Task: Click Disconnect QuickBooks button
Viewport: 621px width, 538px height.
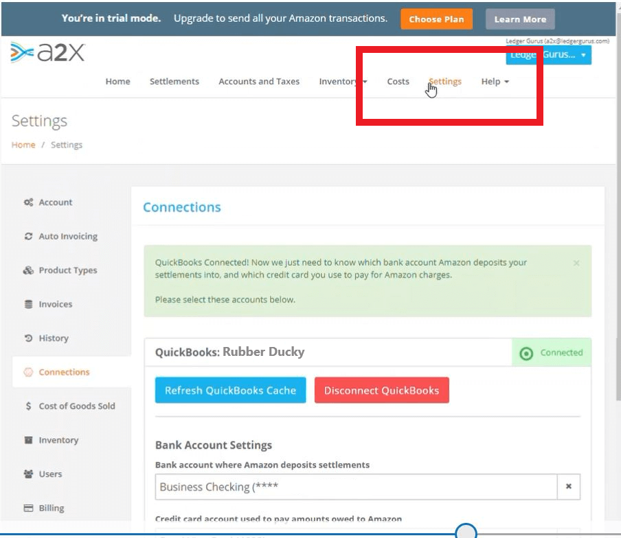Action: 382,390
